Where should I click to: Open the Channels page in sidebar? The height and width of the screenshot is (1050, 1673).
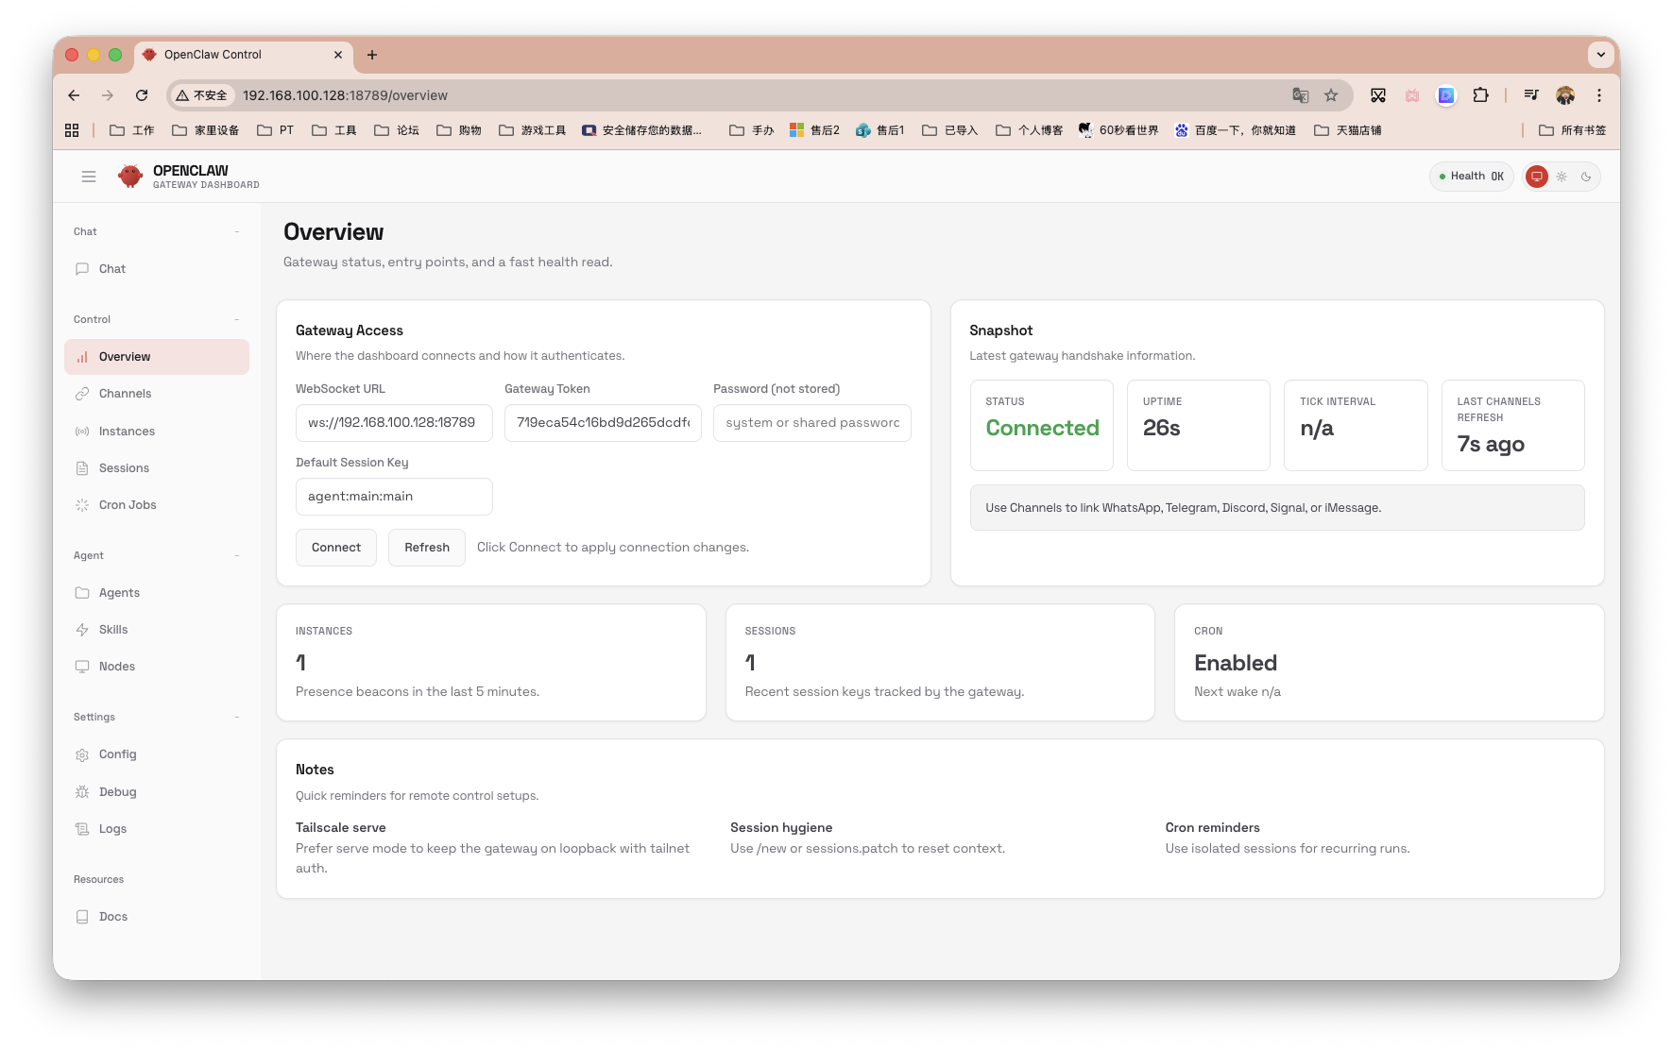coord(125,394)
